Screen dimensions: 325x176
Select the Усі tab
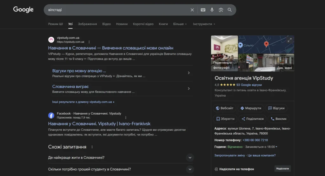pyautogui.click(x=70, y=24)
